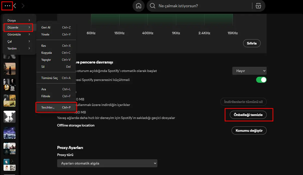Click the 150Hz equalizer band label

tap(119, 33)
